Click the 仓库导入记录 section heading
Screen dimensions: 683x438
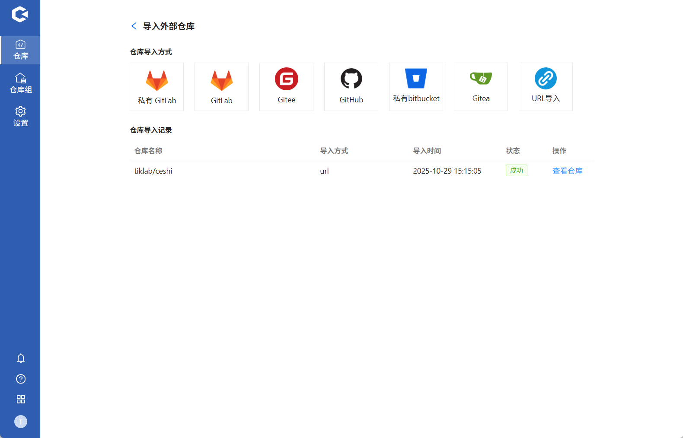[151, 130]
